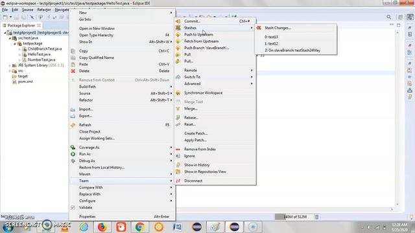Click the Push to Upstream icon
Viewport: 415px width, 233px height.
point(178,34)
